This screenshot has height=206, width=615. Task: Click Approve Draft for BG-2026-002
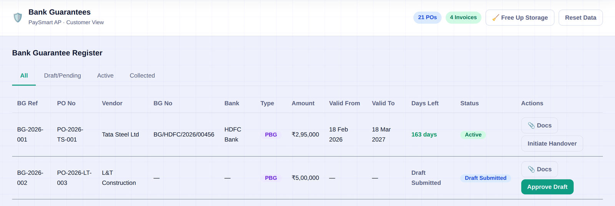click(x=547, y=187)
